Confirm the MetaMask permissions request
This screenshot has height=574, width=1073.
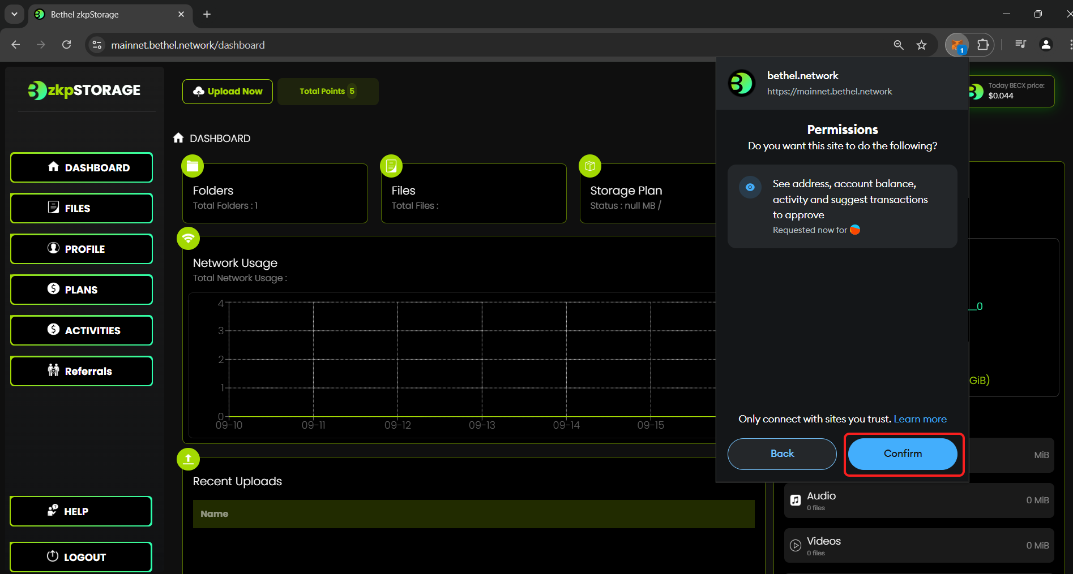903,454
